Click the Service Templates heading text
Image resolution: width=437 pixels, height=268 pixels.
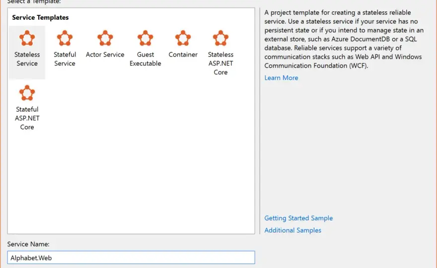pyautogui.click(x=40, y=17)
